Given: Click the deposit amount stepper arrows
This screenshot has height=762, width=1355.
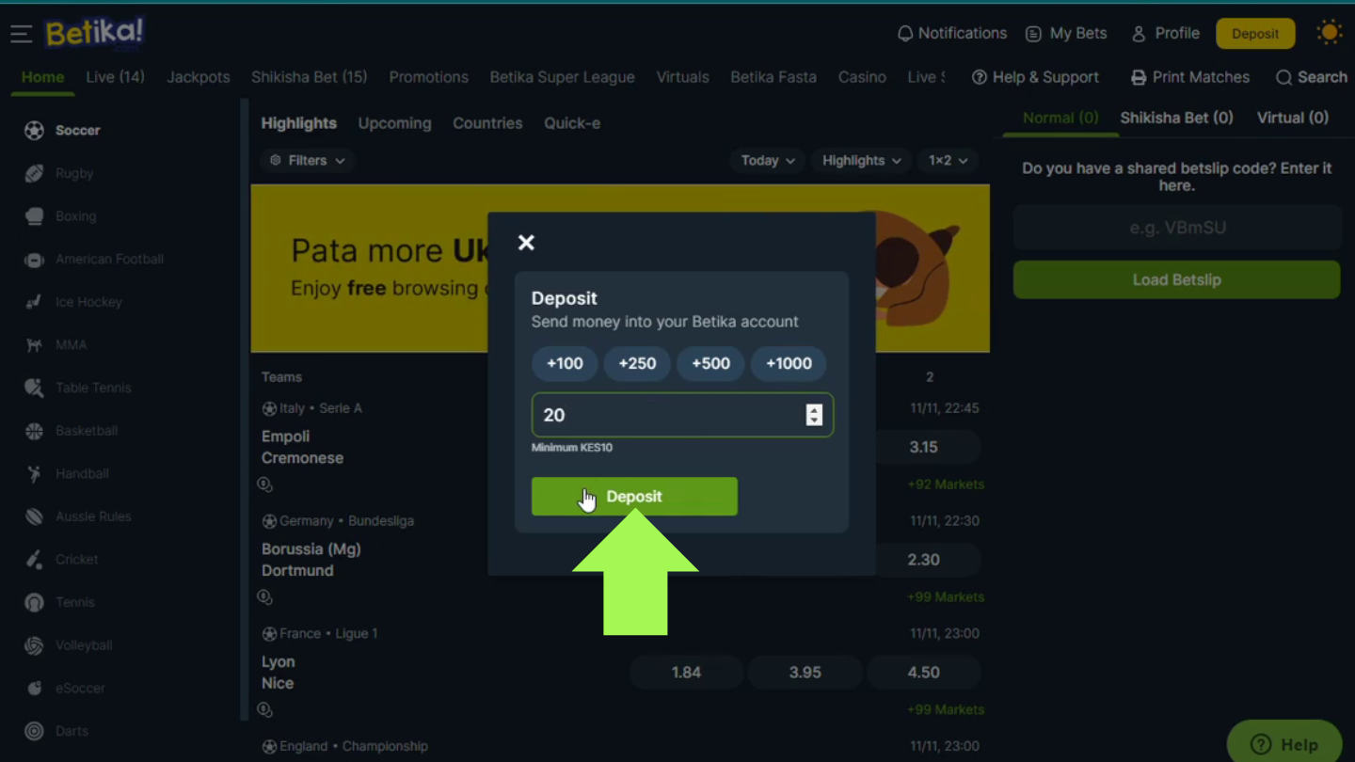Looking at the screenshot, I should (x=814, y=415).
